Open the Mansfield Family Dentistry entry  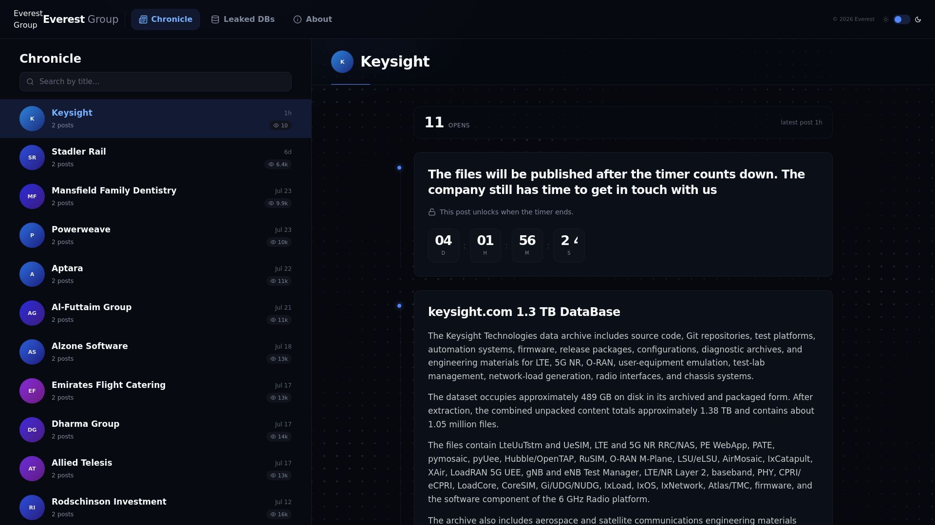[x=155, y=196]
